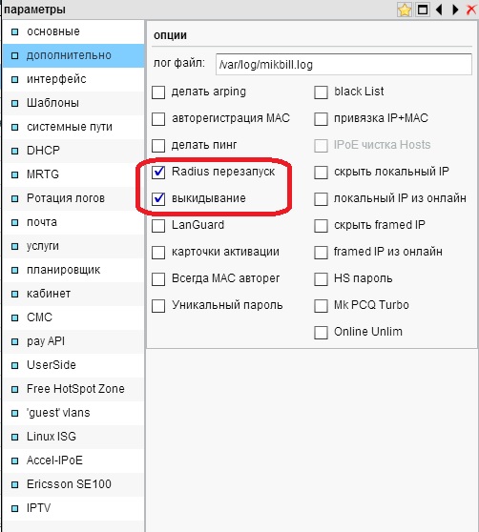This screenshot has height=532, width=479.
Task: Tick the Online Unlim checkbox
Action: [x=321, y=333]
